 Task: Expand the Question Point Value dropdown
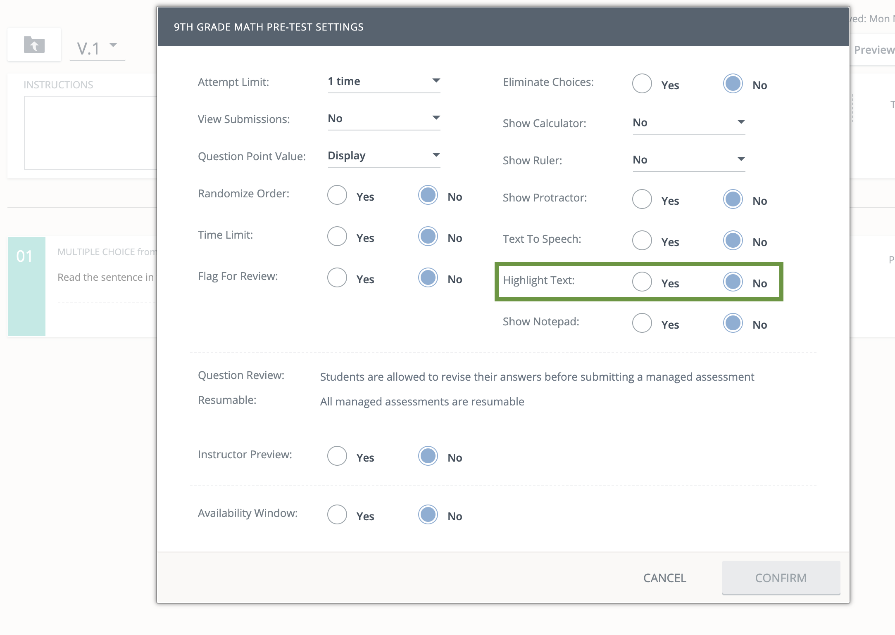coord(436,155)
